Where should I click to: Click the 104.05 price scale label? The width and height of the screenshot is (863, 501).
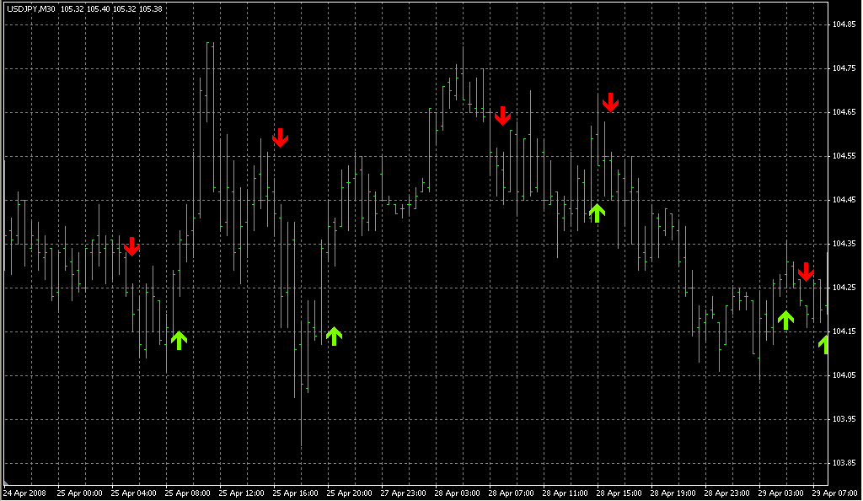pyautogui.click(x=844, y=375)
